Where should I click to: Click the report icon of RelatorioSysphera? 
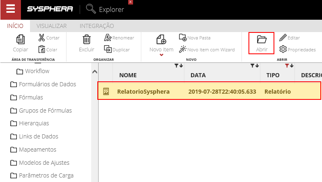tap(106, 91)
